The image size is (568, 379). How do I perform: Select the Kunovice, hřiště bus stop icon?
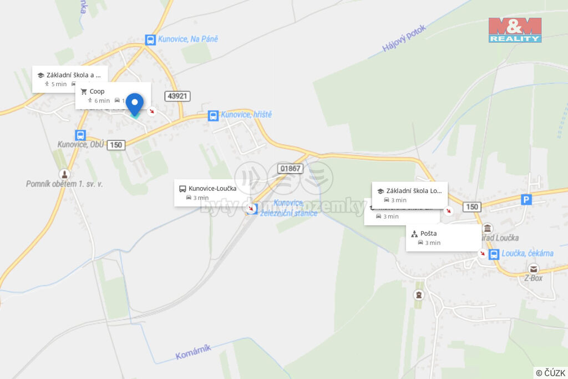click(213, 115)
